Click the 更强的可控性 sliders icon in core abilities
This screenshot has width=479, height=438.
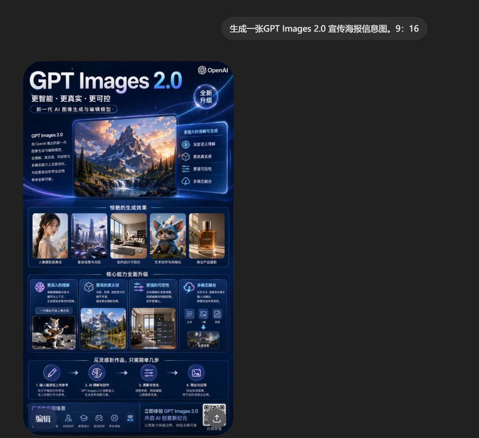point(138,287)
